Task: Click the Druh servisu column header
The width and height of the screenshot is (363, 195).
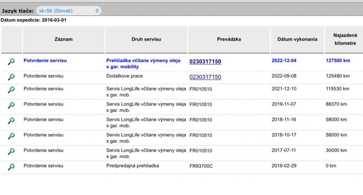Action: [146, 39]
